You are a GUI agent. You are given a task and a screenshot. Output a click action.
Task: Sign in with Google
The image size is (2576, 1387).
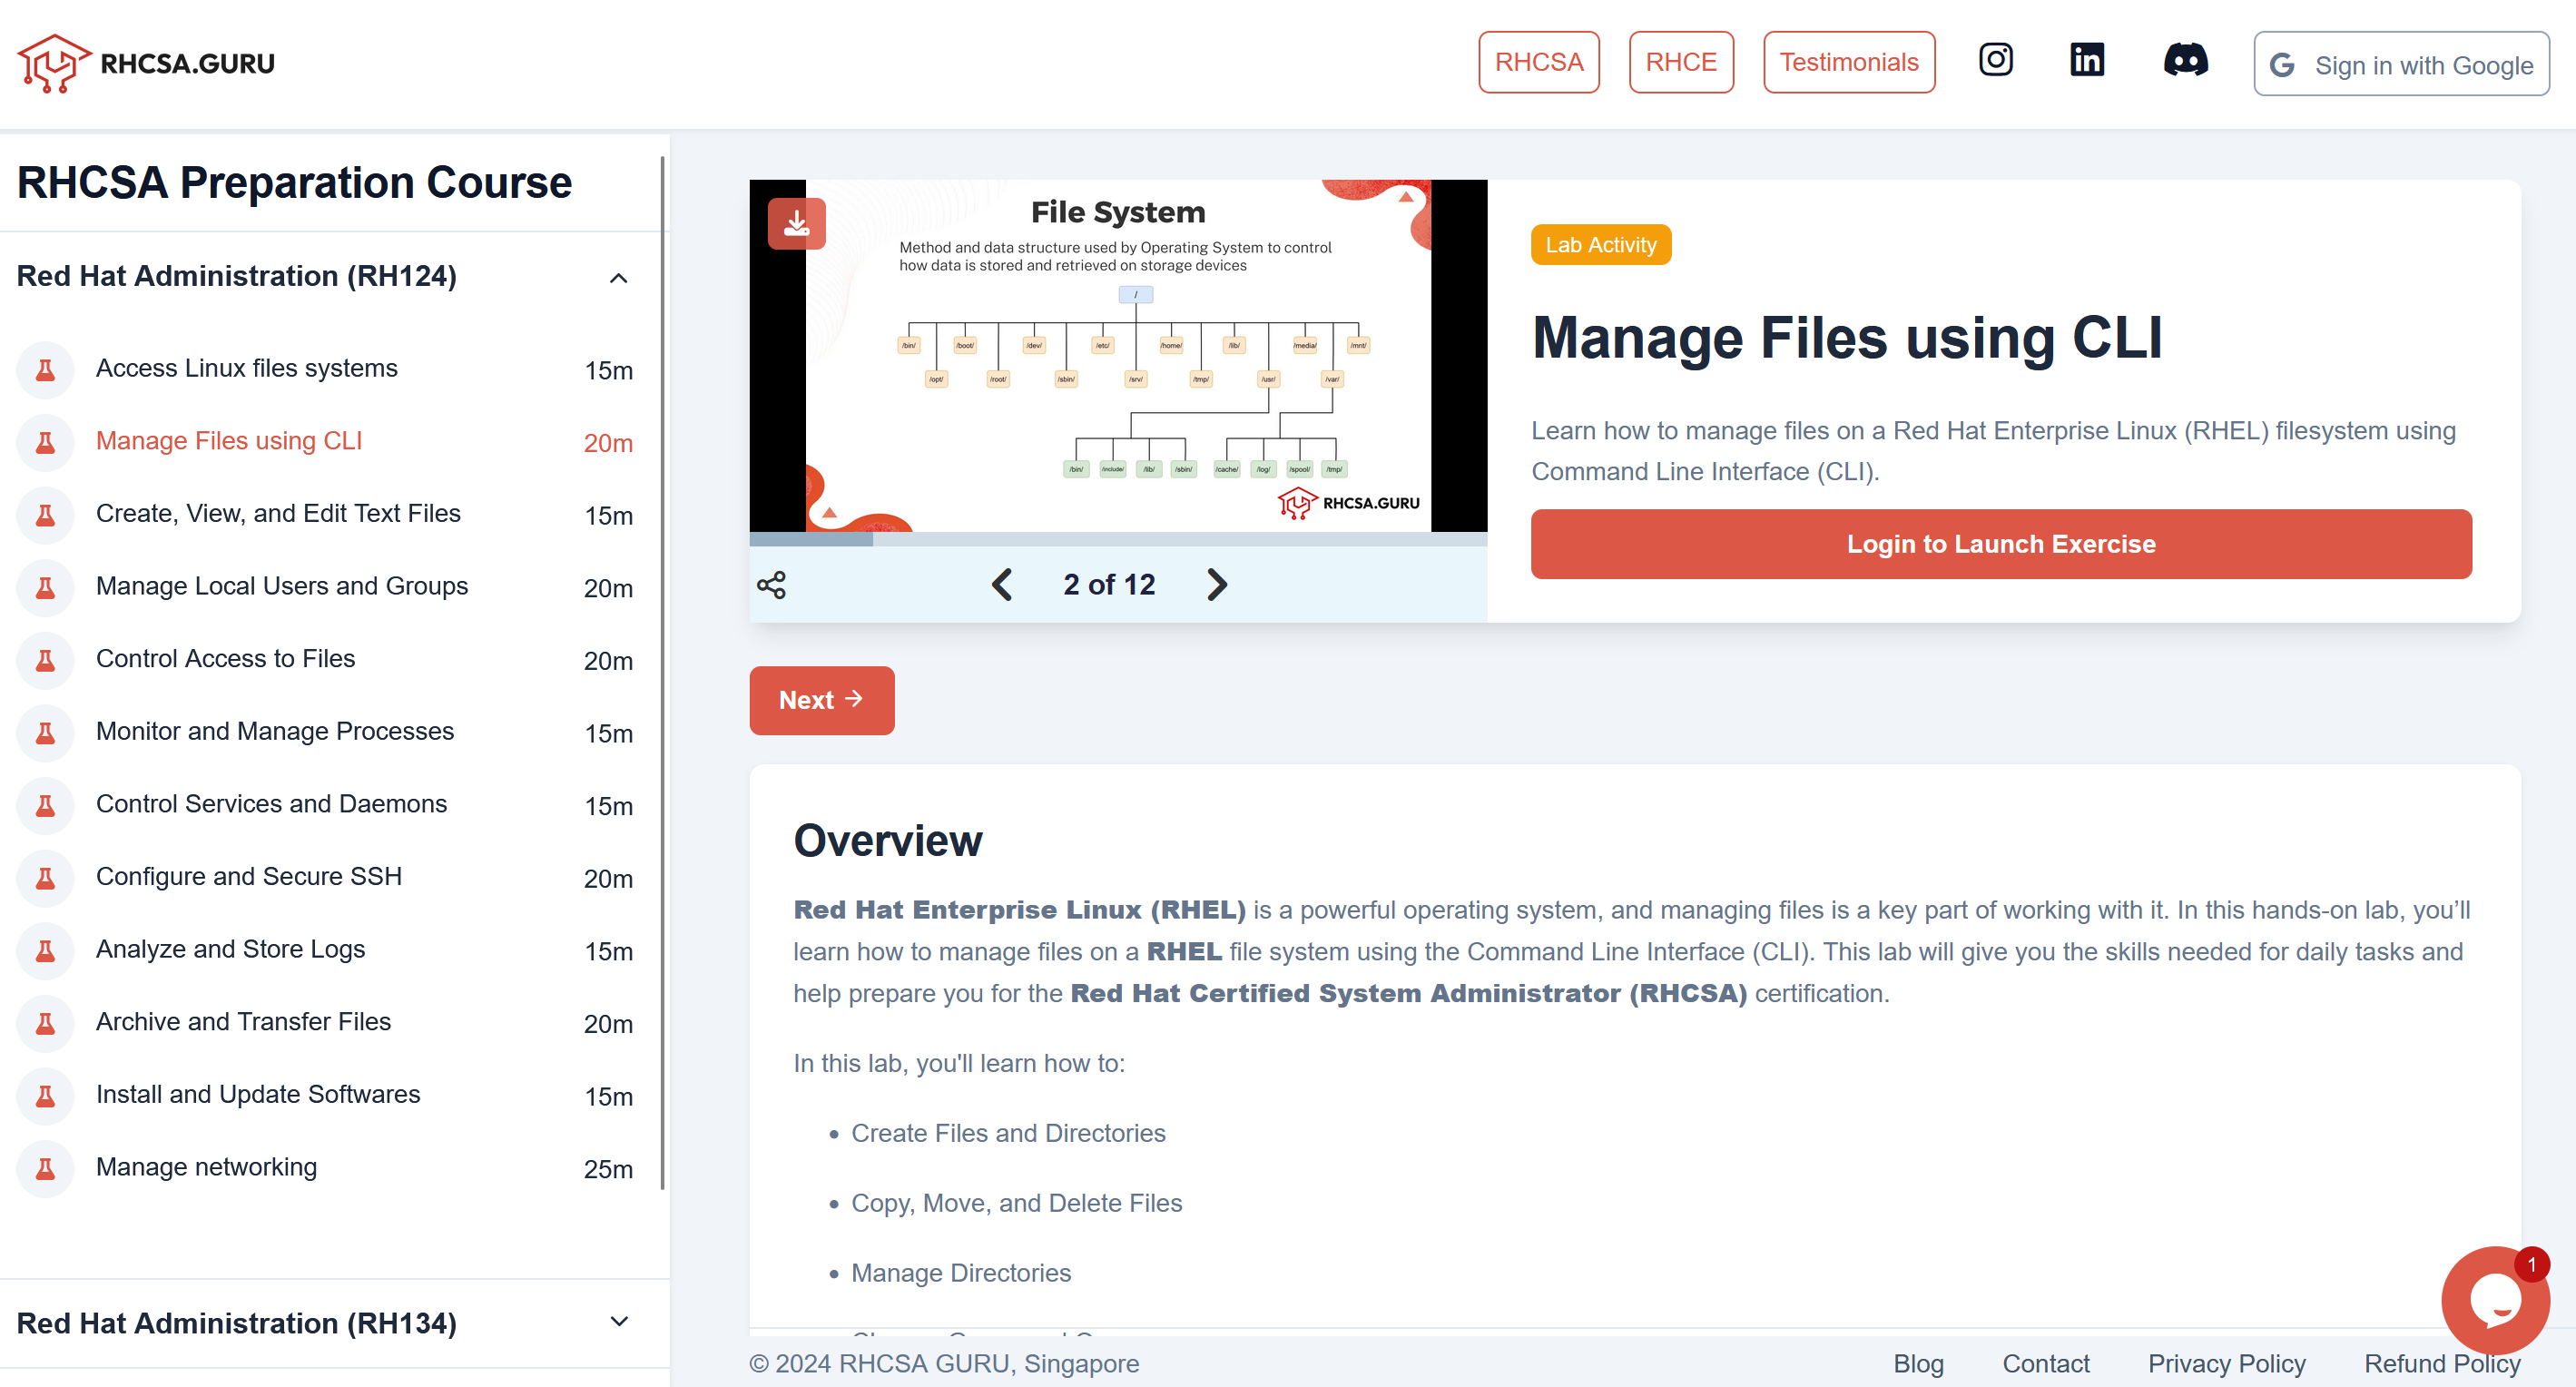pyautogui.click(x=2400, y=65)
